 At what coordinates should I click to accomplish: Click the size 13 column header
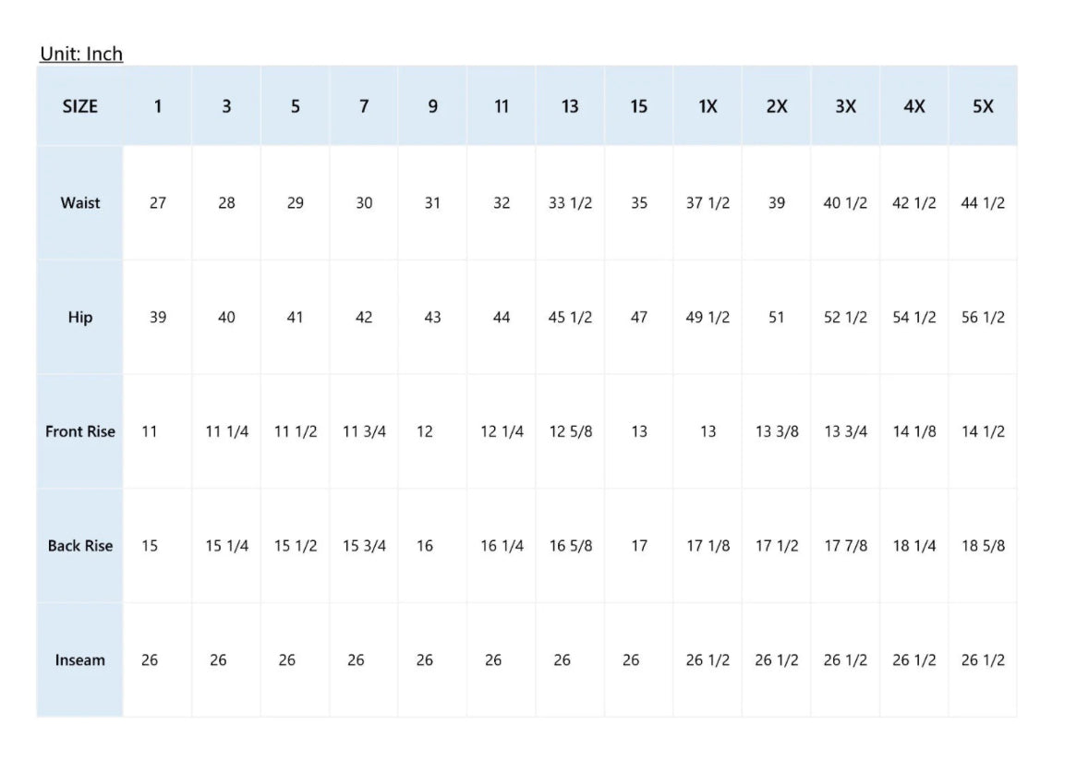[x=570, y=106]
